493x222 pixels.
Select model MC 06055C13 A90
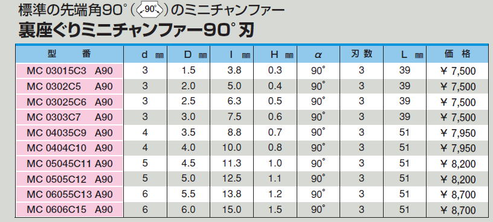point(69,194)
